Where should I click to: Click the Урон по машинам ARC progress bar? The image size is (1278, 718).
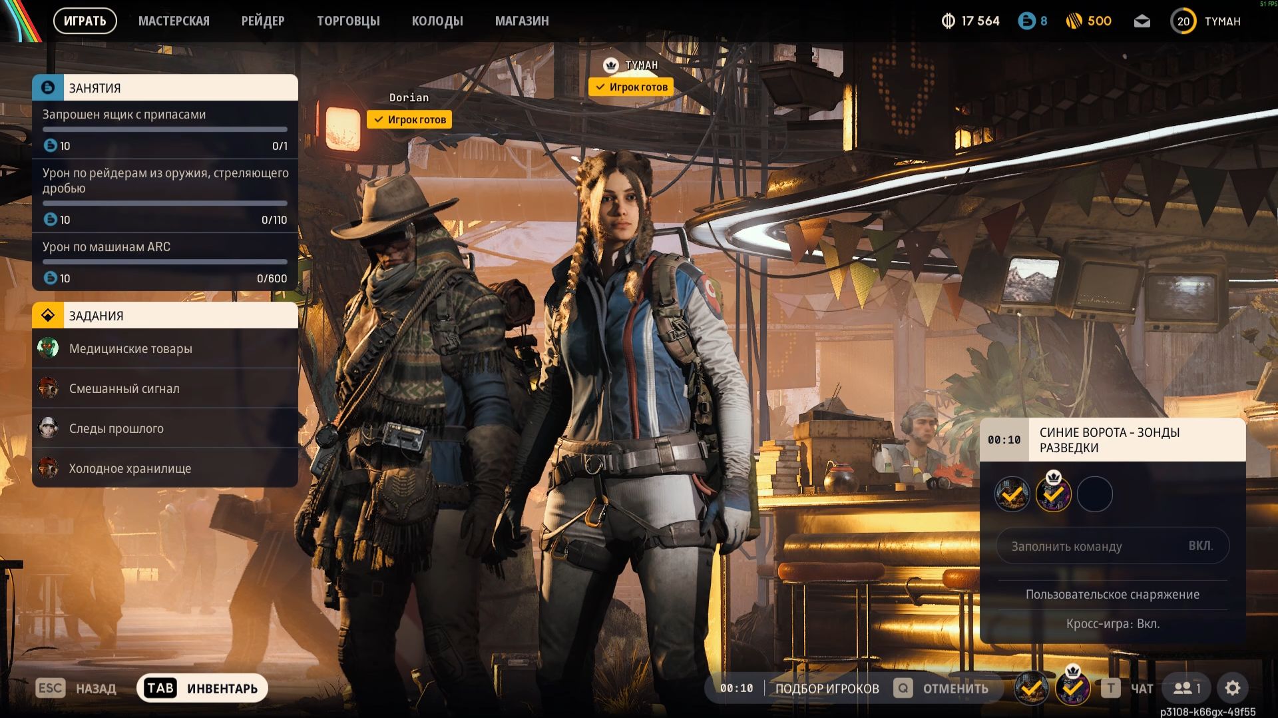[x=164, y=262]
